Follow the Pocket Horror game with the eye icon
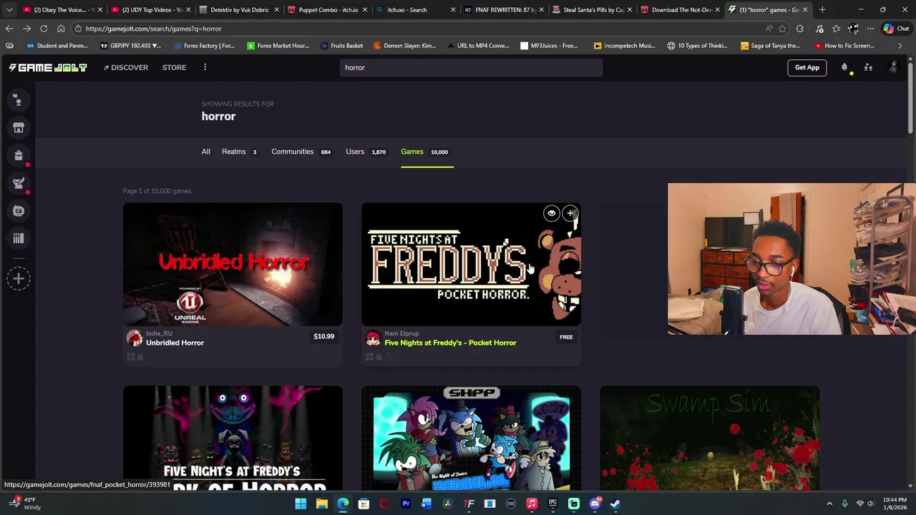 click(x=551, y=213)
